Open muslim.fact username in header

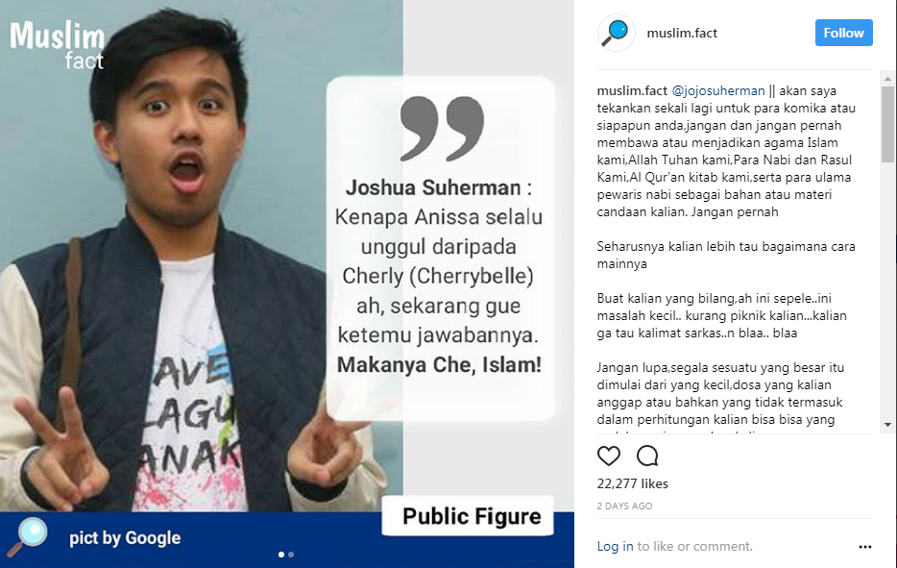(x=682, y=34)
